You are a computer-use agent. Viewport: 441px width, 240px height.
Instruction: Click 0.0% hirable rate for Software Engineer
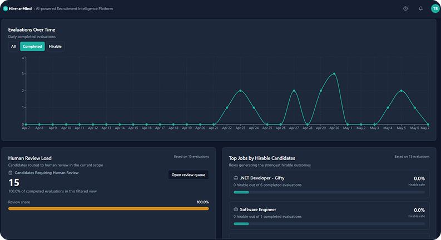(419, 210)
